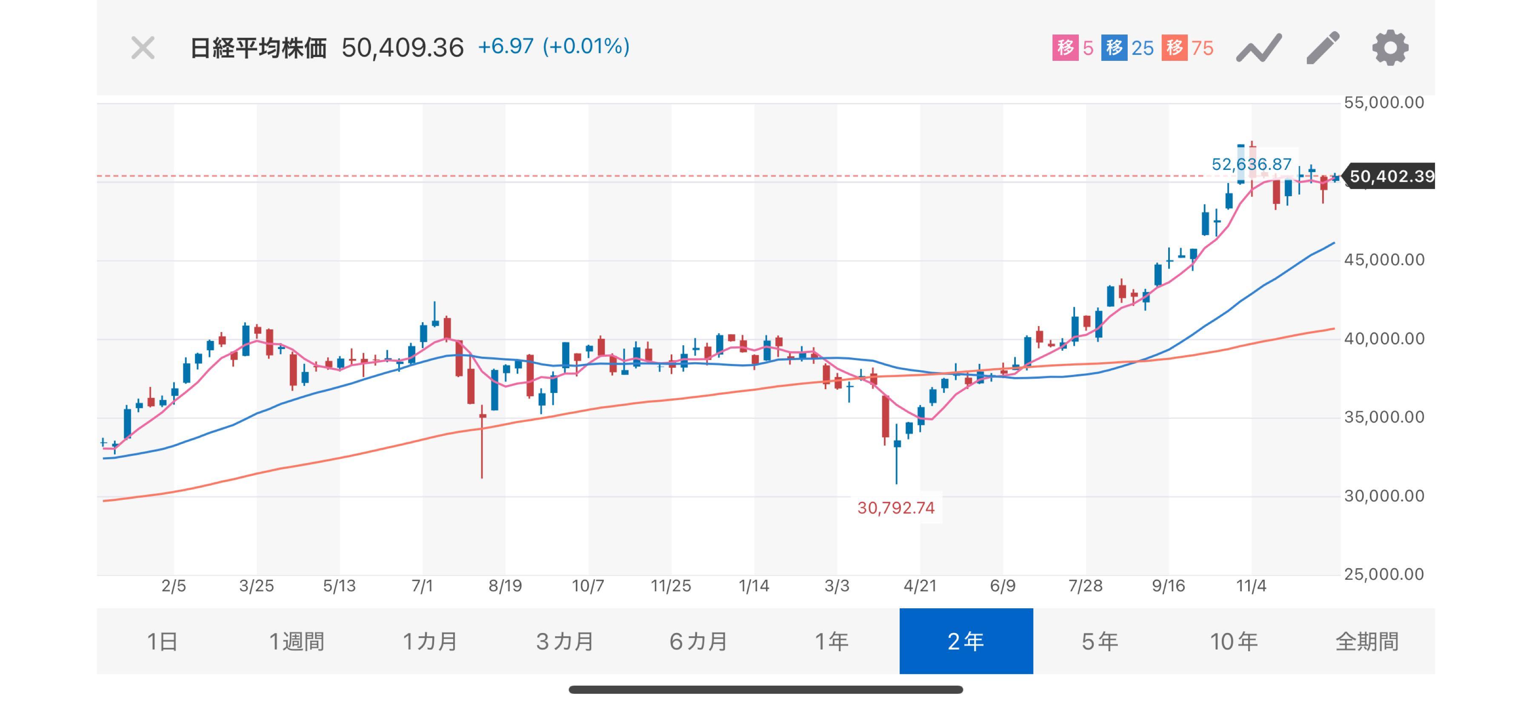Toggle the pink 5-period moving average badge
Image resolution: width=1532 pixels, height=707 pixels.
click(1074, 48)
